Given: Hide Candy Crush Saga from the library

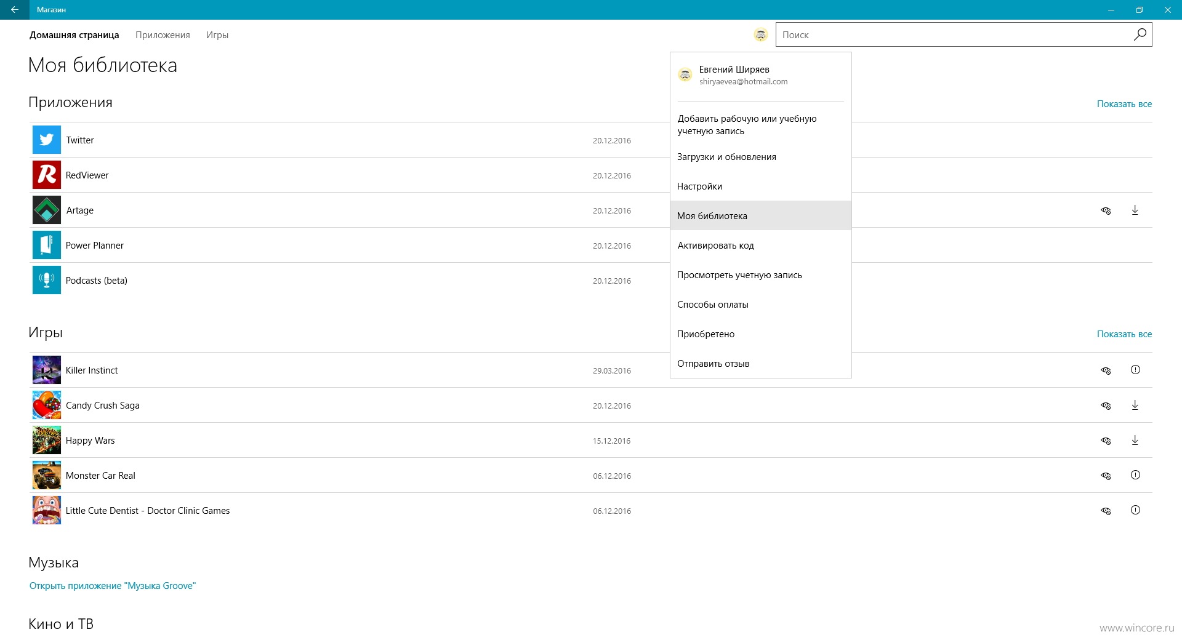Looking at the screenshot, I should (1106, 406).
